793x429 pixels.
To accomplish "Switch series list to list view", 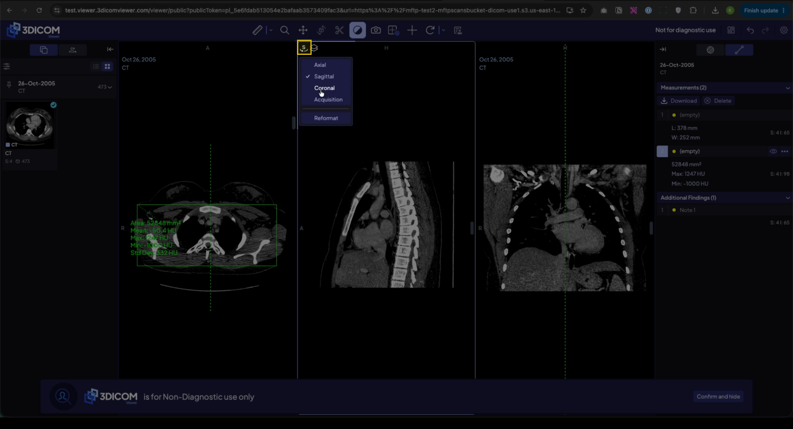I will click(96, 66).
